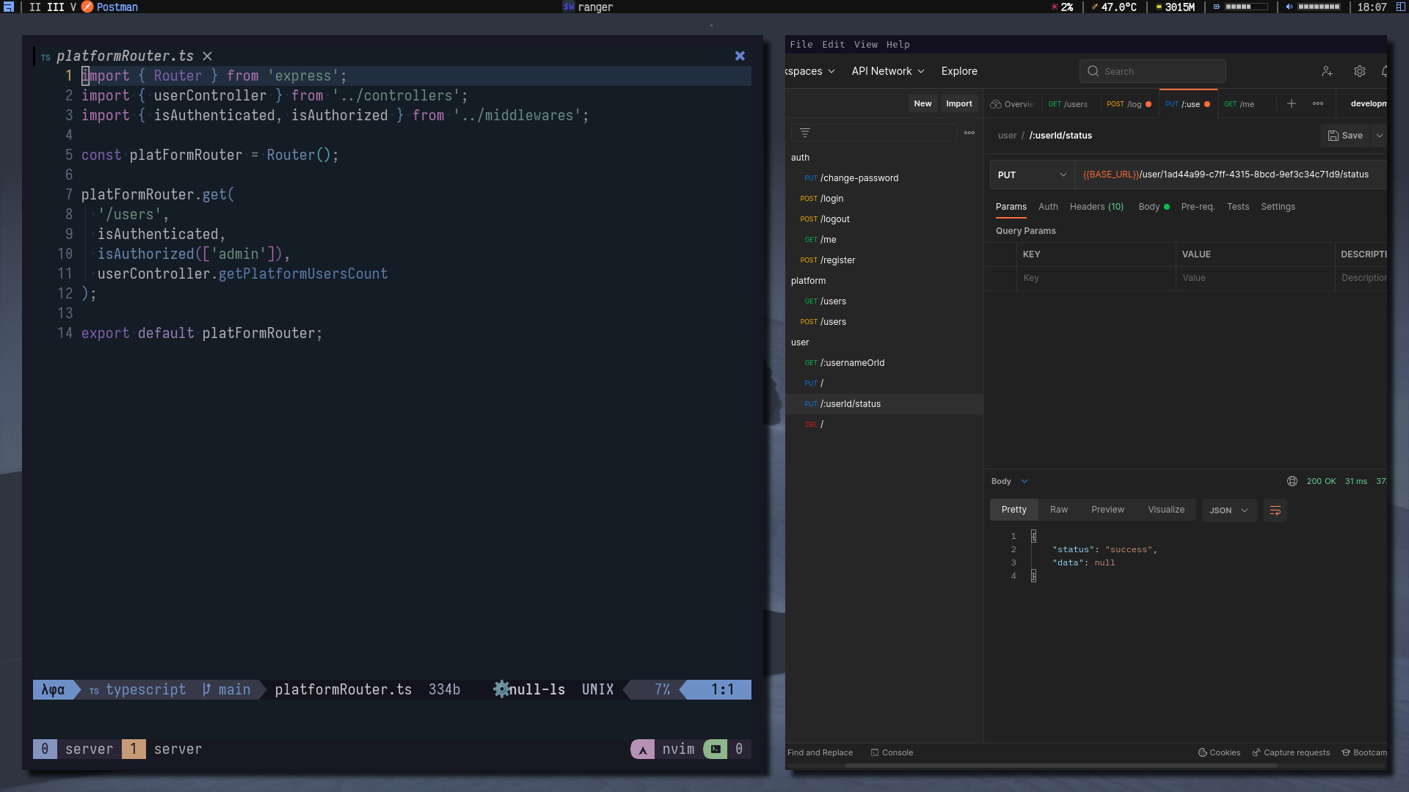Open Cookies manager in the footer

1219,752
